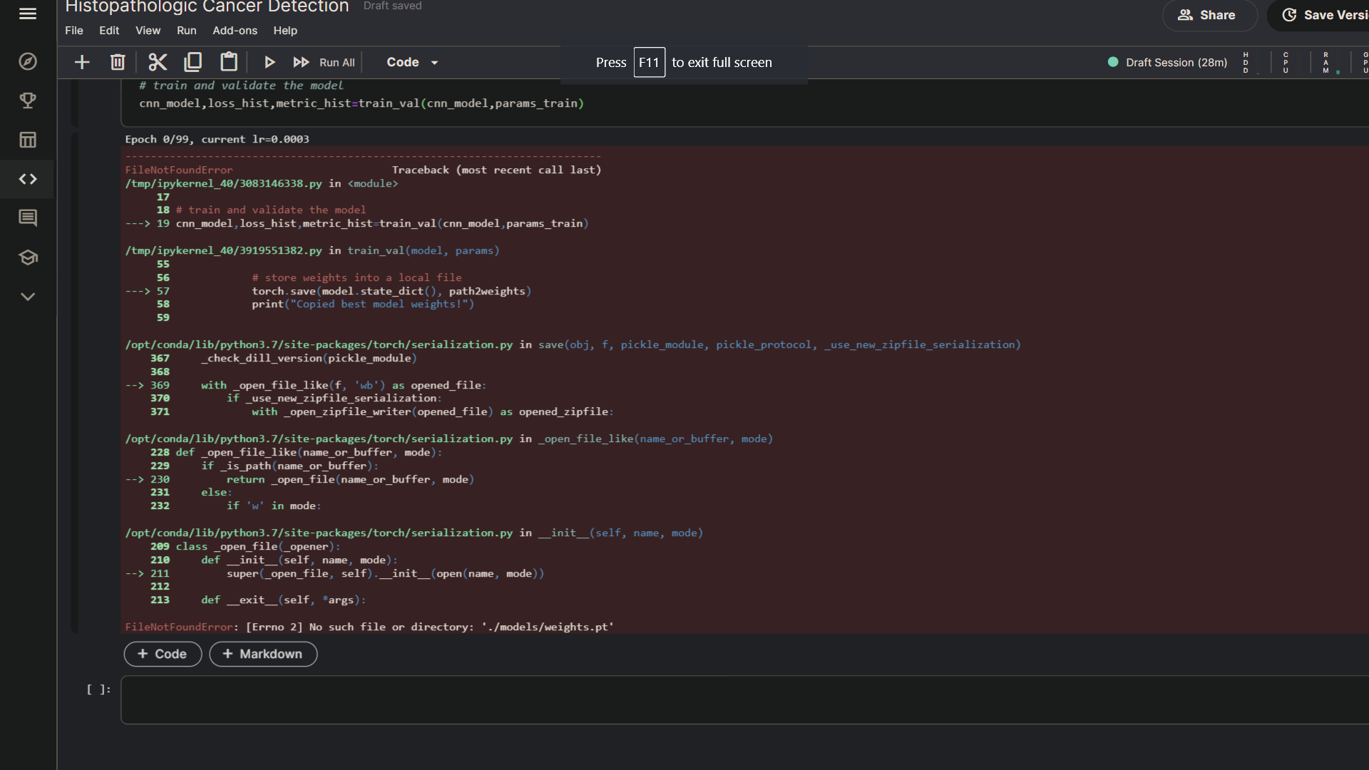Expand sidebar with down chevron
Viewport: 1369px width, 770px height.
pos(28,297)
